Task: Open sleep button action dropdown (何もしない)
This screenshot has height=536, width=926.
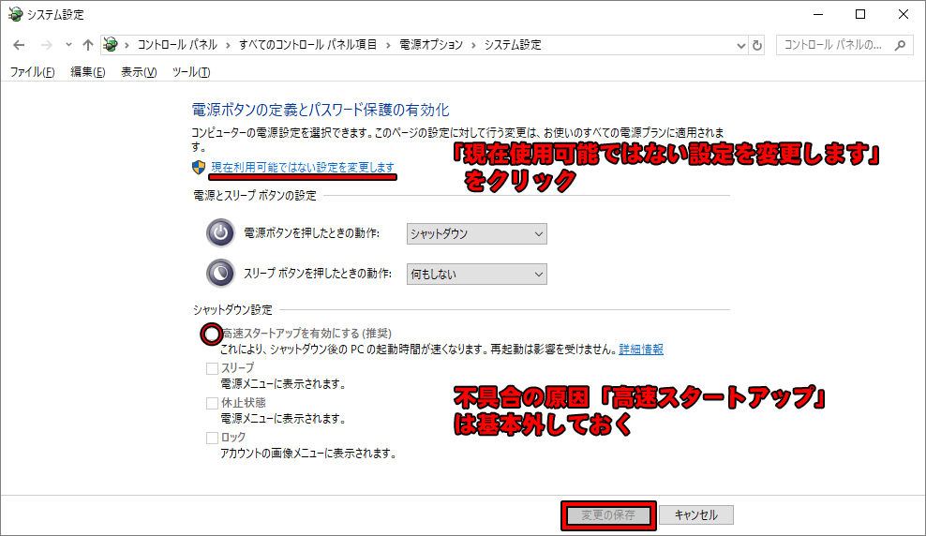Action: tap(476, 274)
